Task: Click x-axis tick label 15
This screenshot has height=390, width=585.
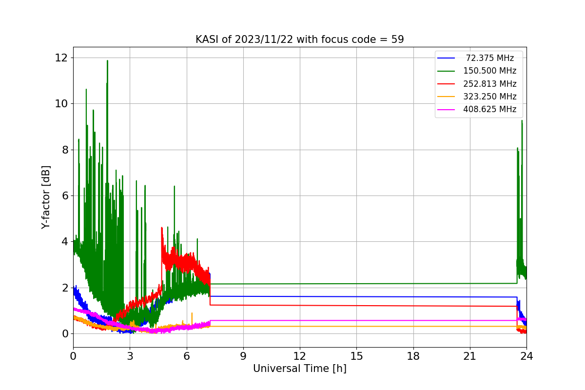Action: click(356, 356)
